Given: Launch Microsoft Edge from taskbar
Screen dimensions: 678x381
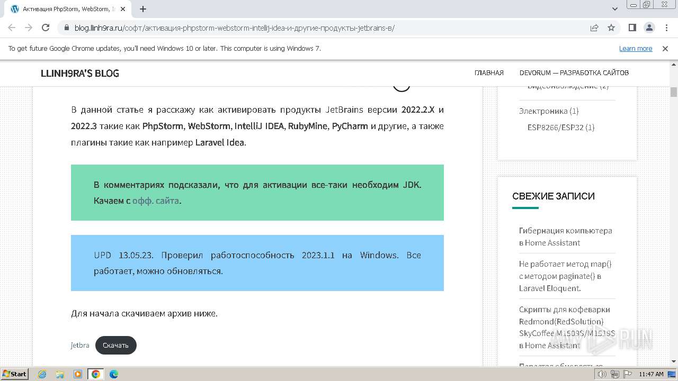Looking at the screenshot, I should click(x=114, y=374).
